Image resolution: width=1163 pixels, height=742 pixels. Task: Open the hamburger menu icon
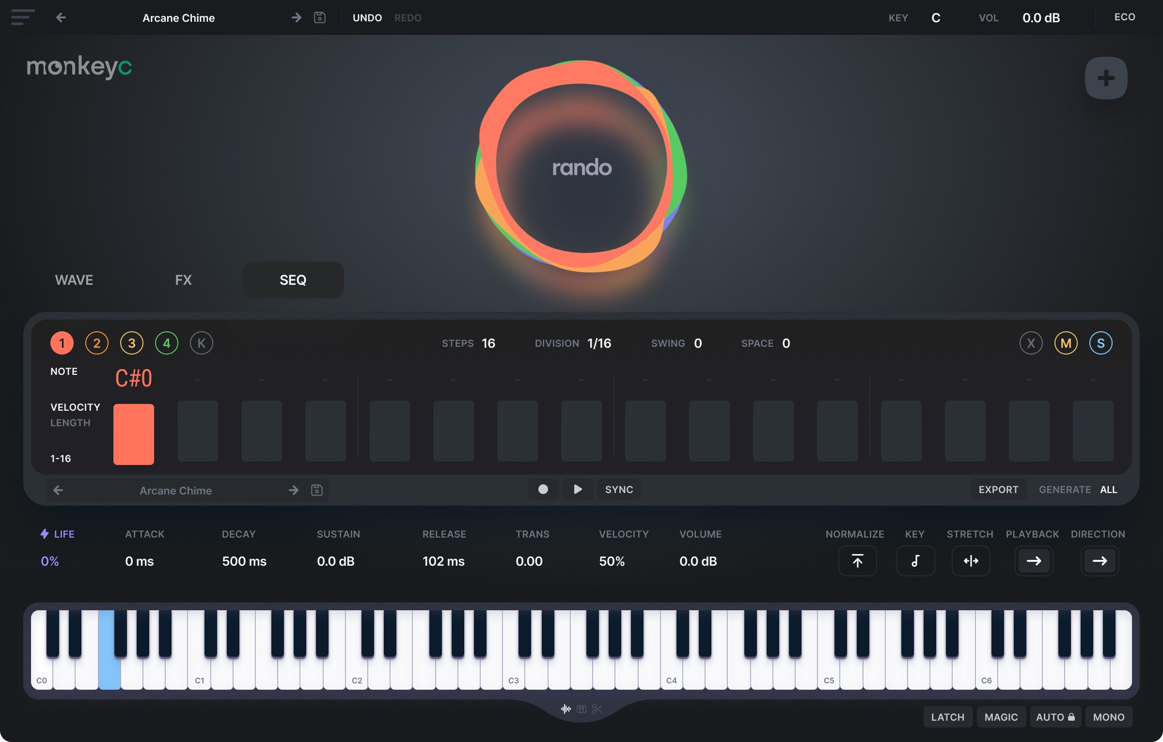tap(22, 17)
